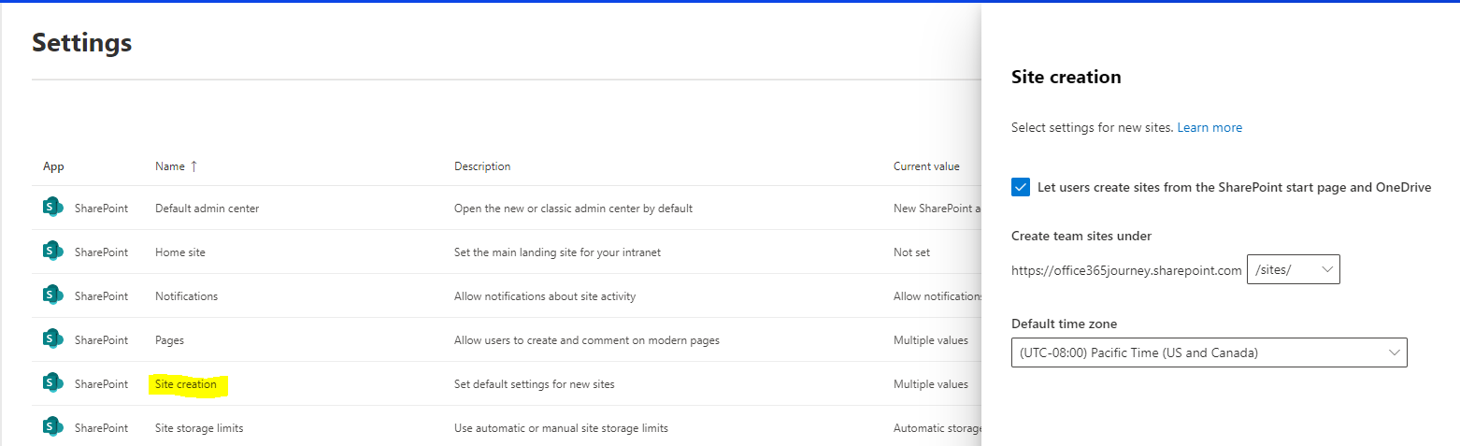Click SharePoint icon in Pages row
The width and height of the screenshot is (1460, 446).
(52, 339)
